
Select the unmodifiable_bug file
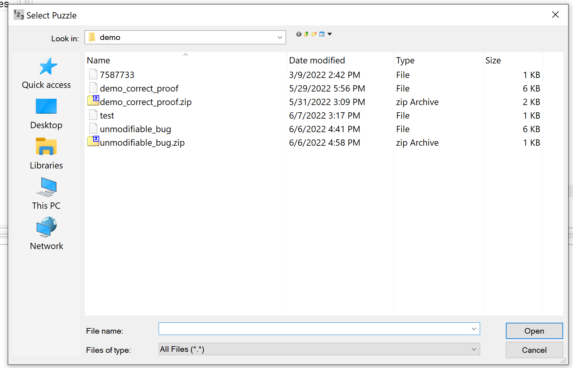tap(135, 129)
